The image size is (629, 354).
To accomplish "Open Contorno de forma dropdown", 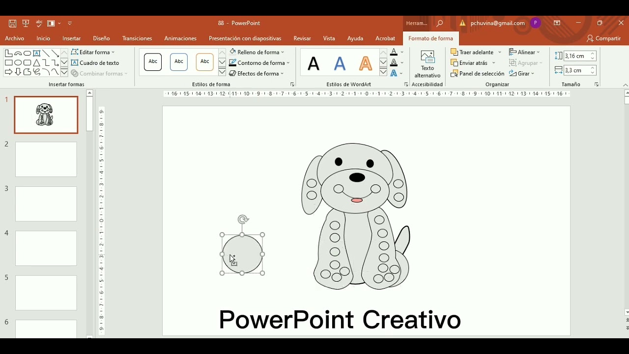I will [x=259, y=63].
